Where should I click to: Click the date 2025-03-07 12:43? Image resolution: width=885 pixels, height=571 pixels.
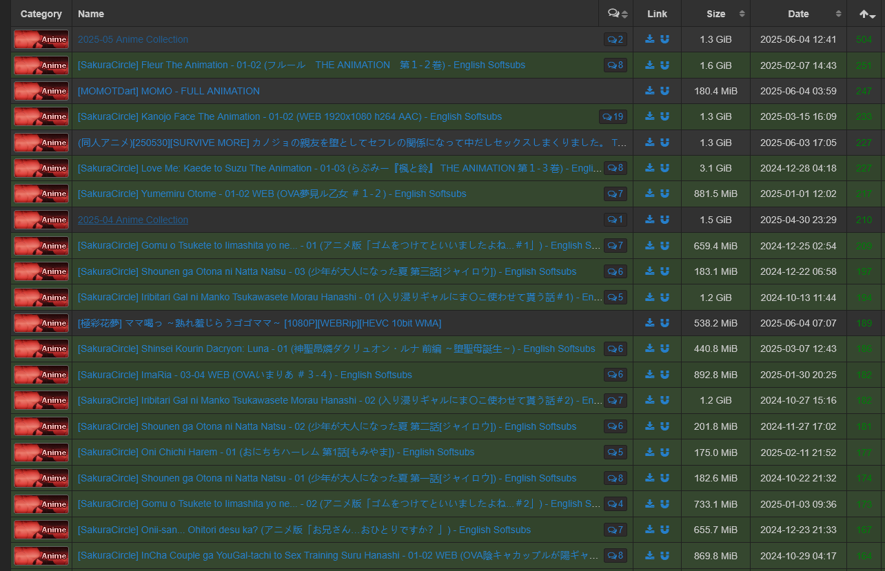coord(798,349)
